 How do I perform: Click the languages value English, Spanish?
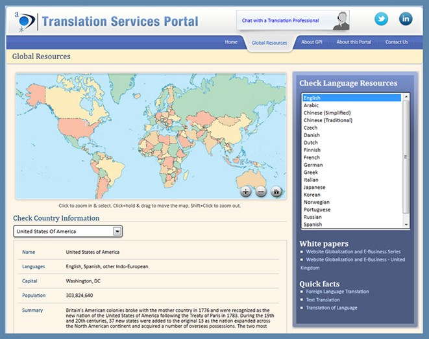click(x=107, y=266)
